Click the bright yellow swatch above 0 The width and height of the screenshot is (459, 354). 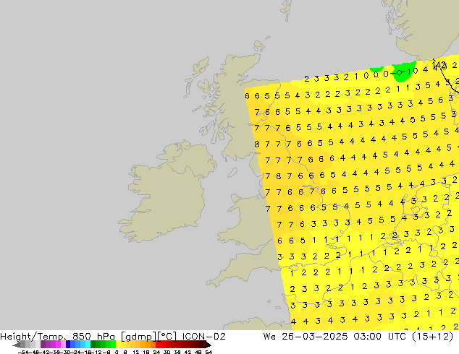click(118, 345)
